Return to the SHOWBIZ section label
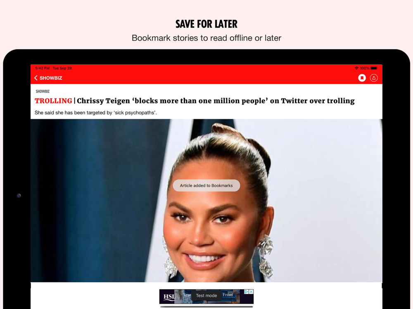The width and height of the screenshot is (413, 309). [x=51, y=78]
